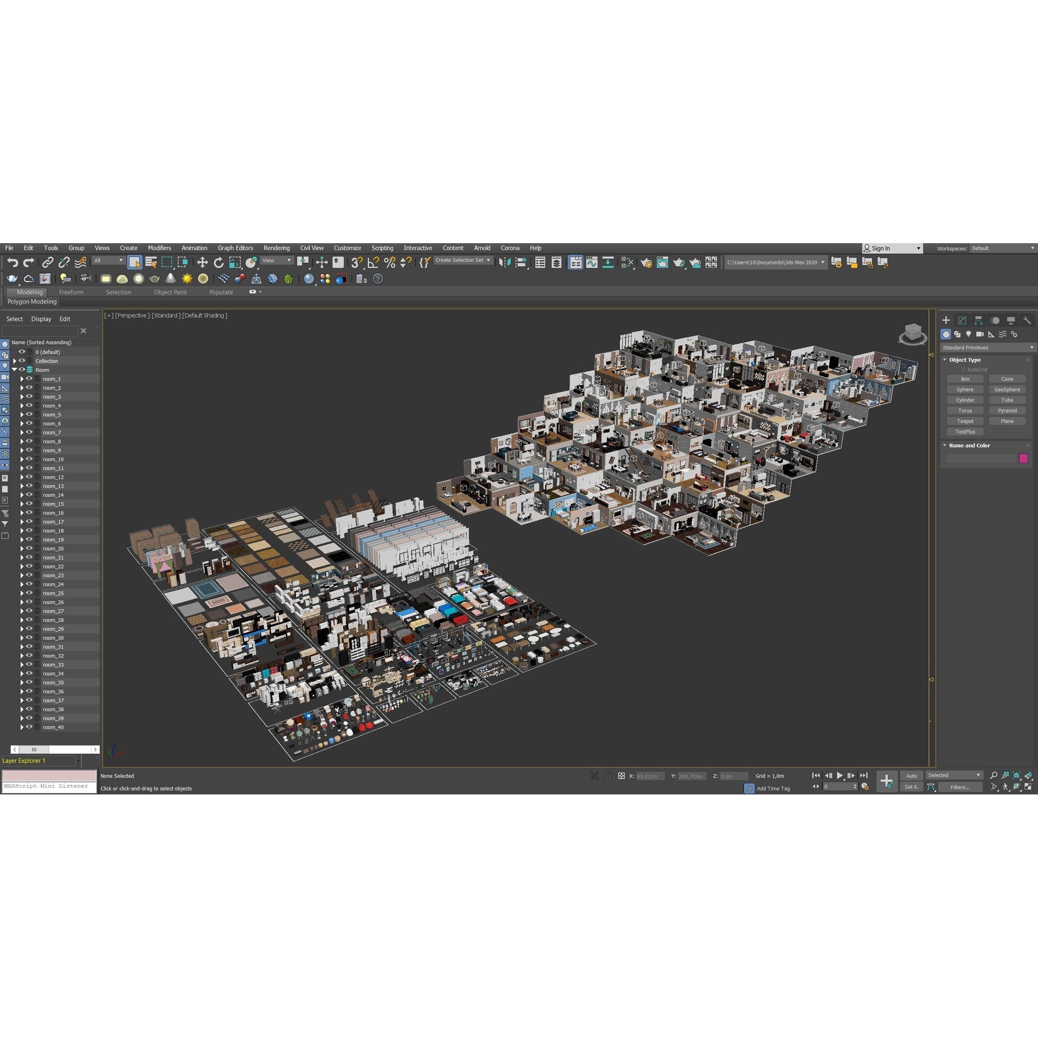
Task: Switch to the Freeform ribbon tab
Action: pos(71,292)
